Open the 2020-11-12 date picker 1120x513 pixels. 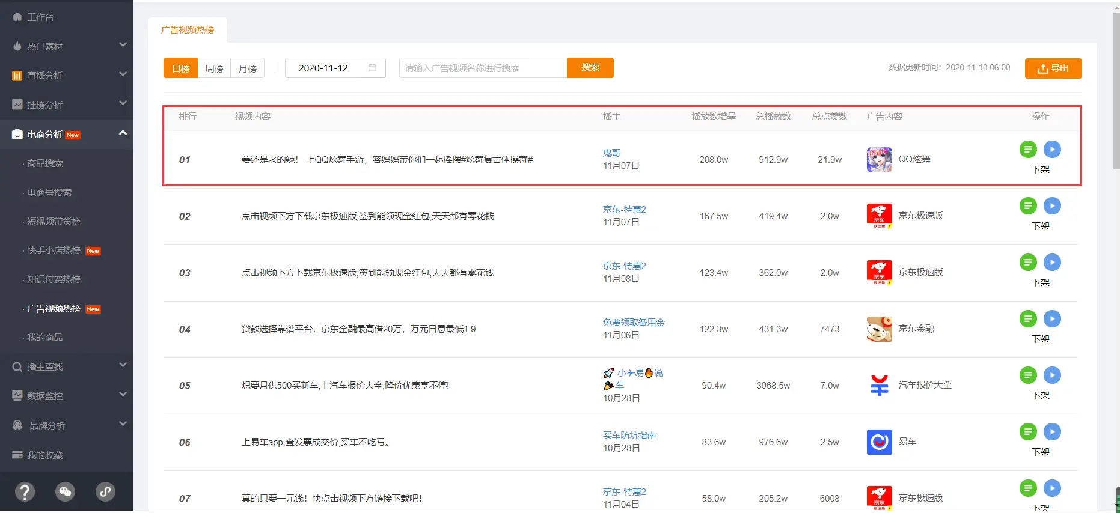pos(335,68)
